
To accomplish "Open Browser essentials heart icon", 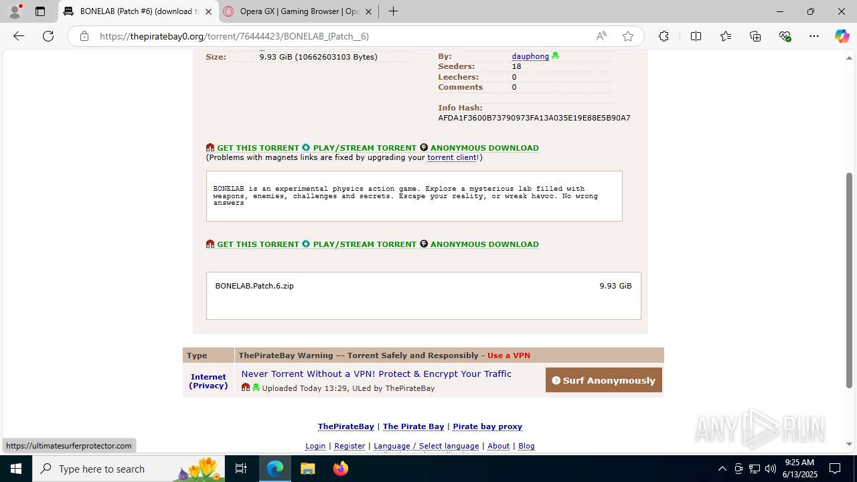I will [785, 36].
